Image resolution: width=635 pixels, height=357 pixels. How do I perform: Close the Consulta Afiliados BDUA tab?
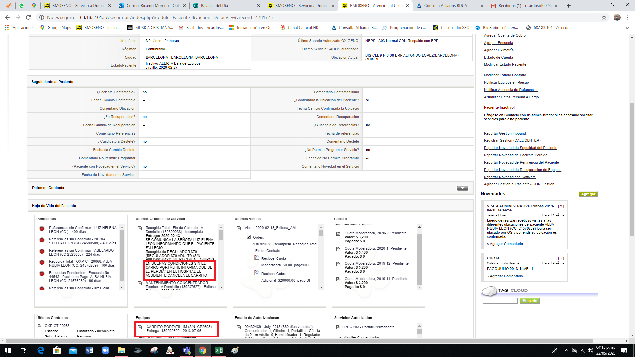(x=482, y=6)
